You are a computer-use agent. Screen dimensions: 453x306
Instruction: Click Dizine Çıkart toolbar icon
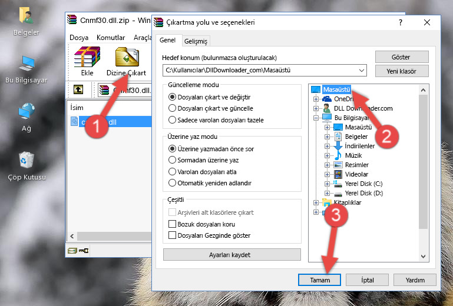click(126, 61)
